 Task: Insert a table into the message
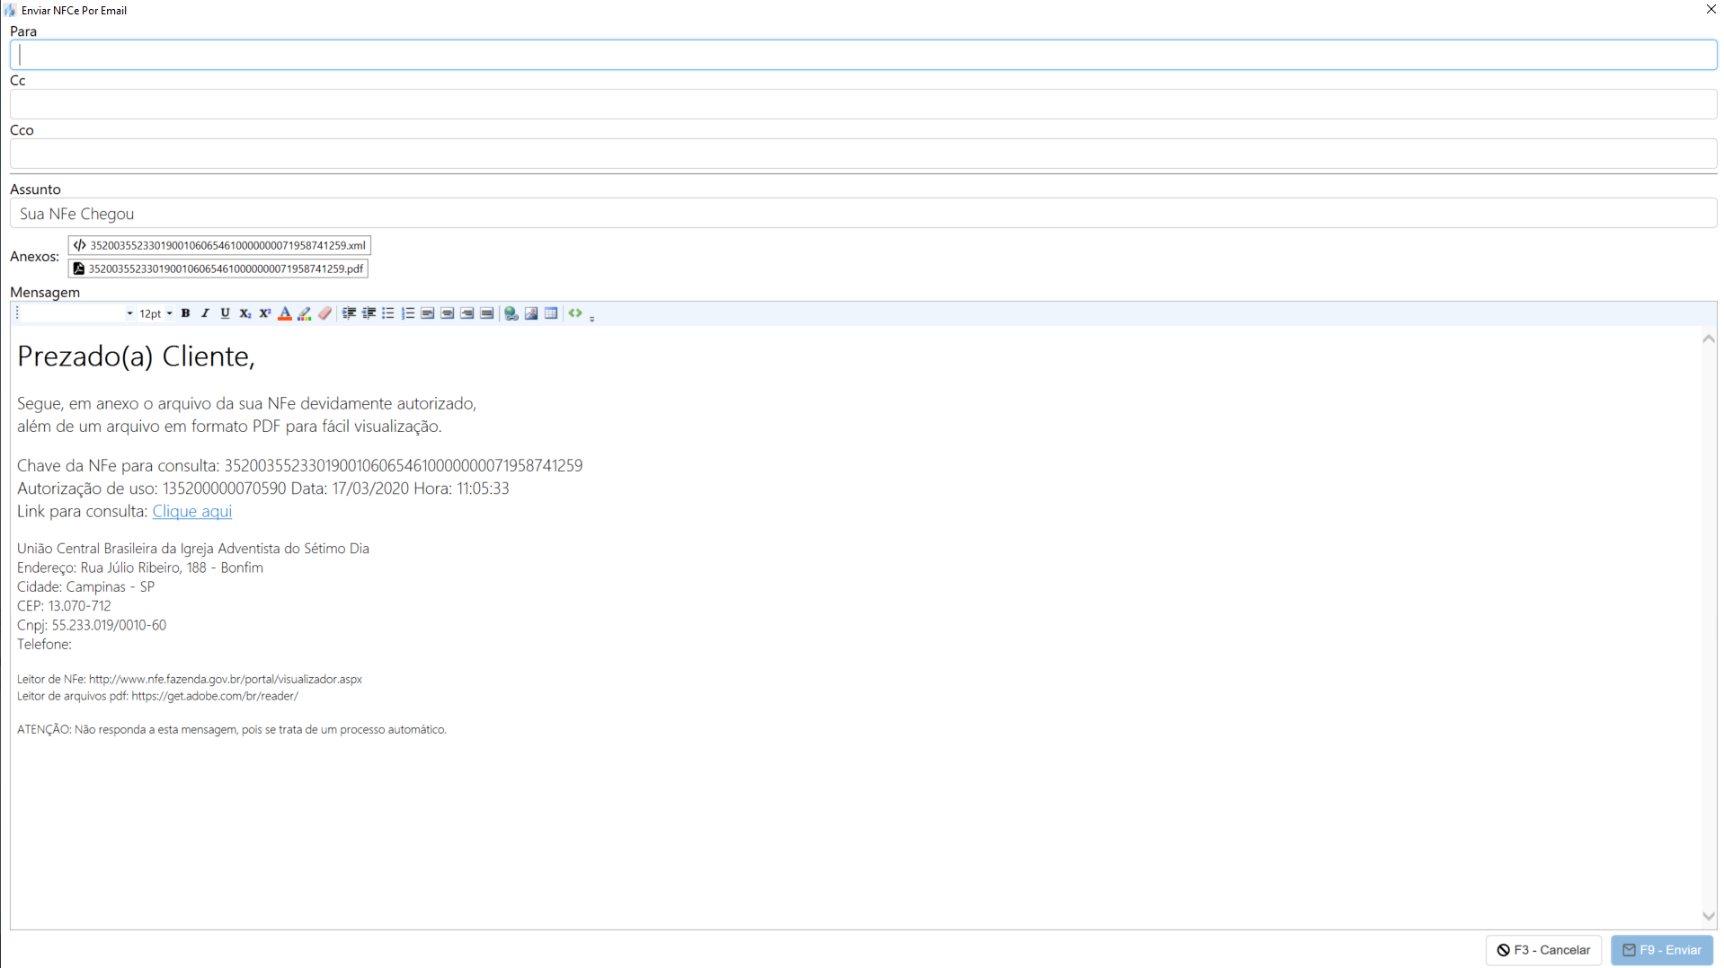click(x=551, y=313)
